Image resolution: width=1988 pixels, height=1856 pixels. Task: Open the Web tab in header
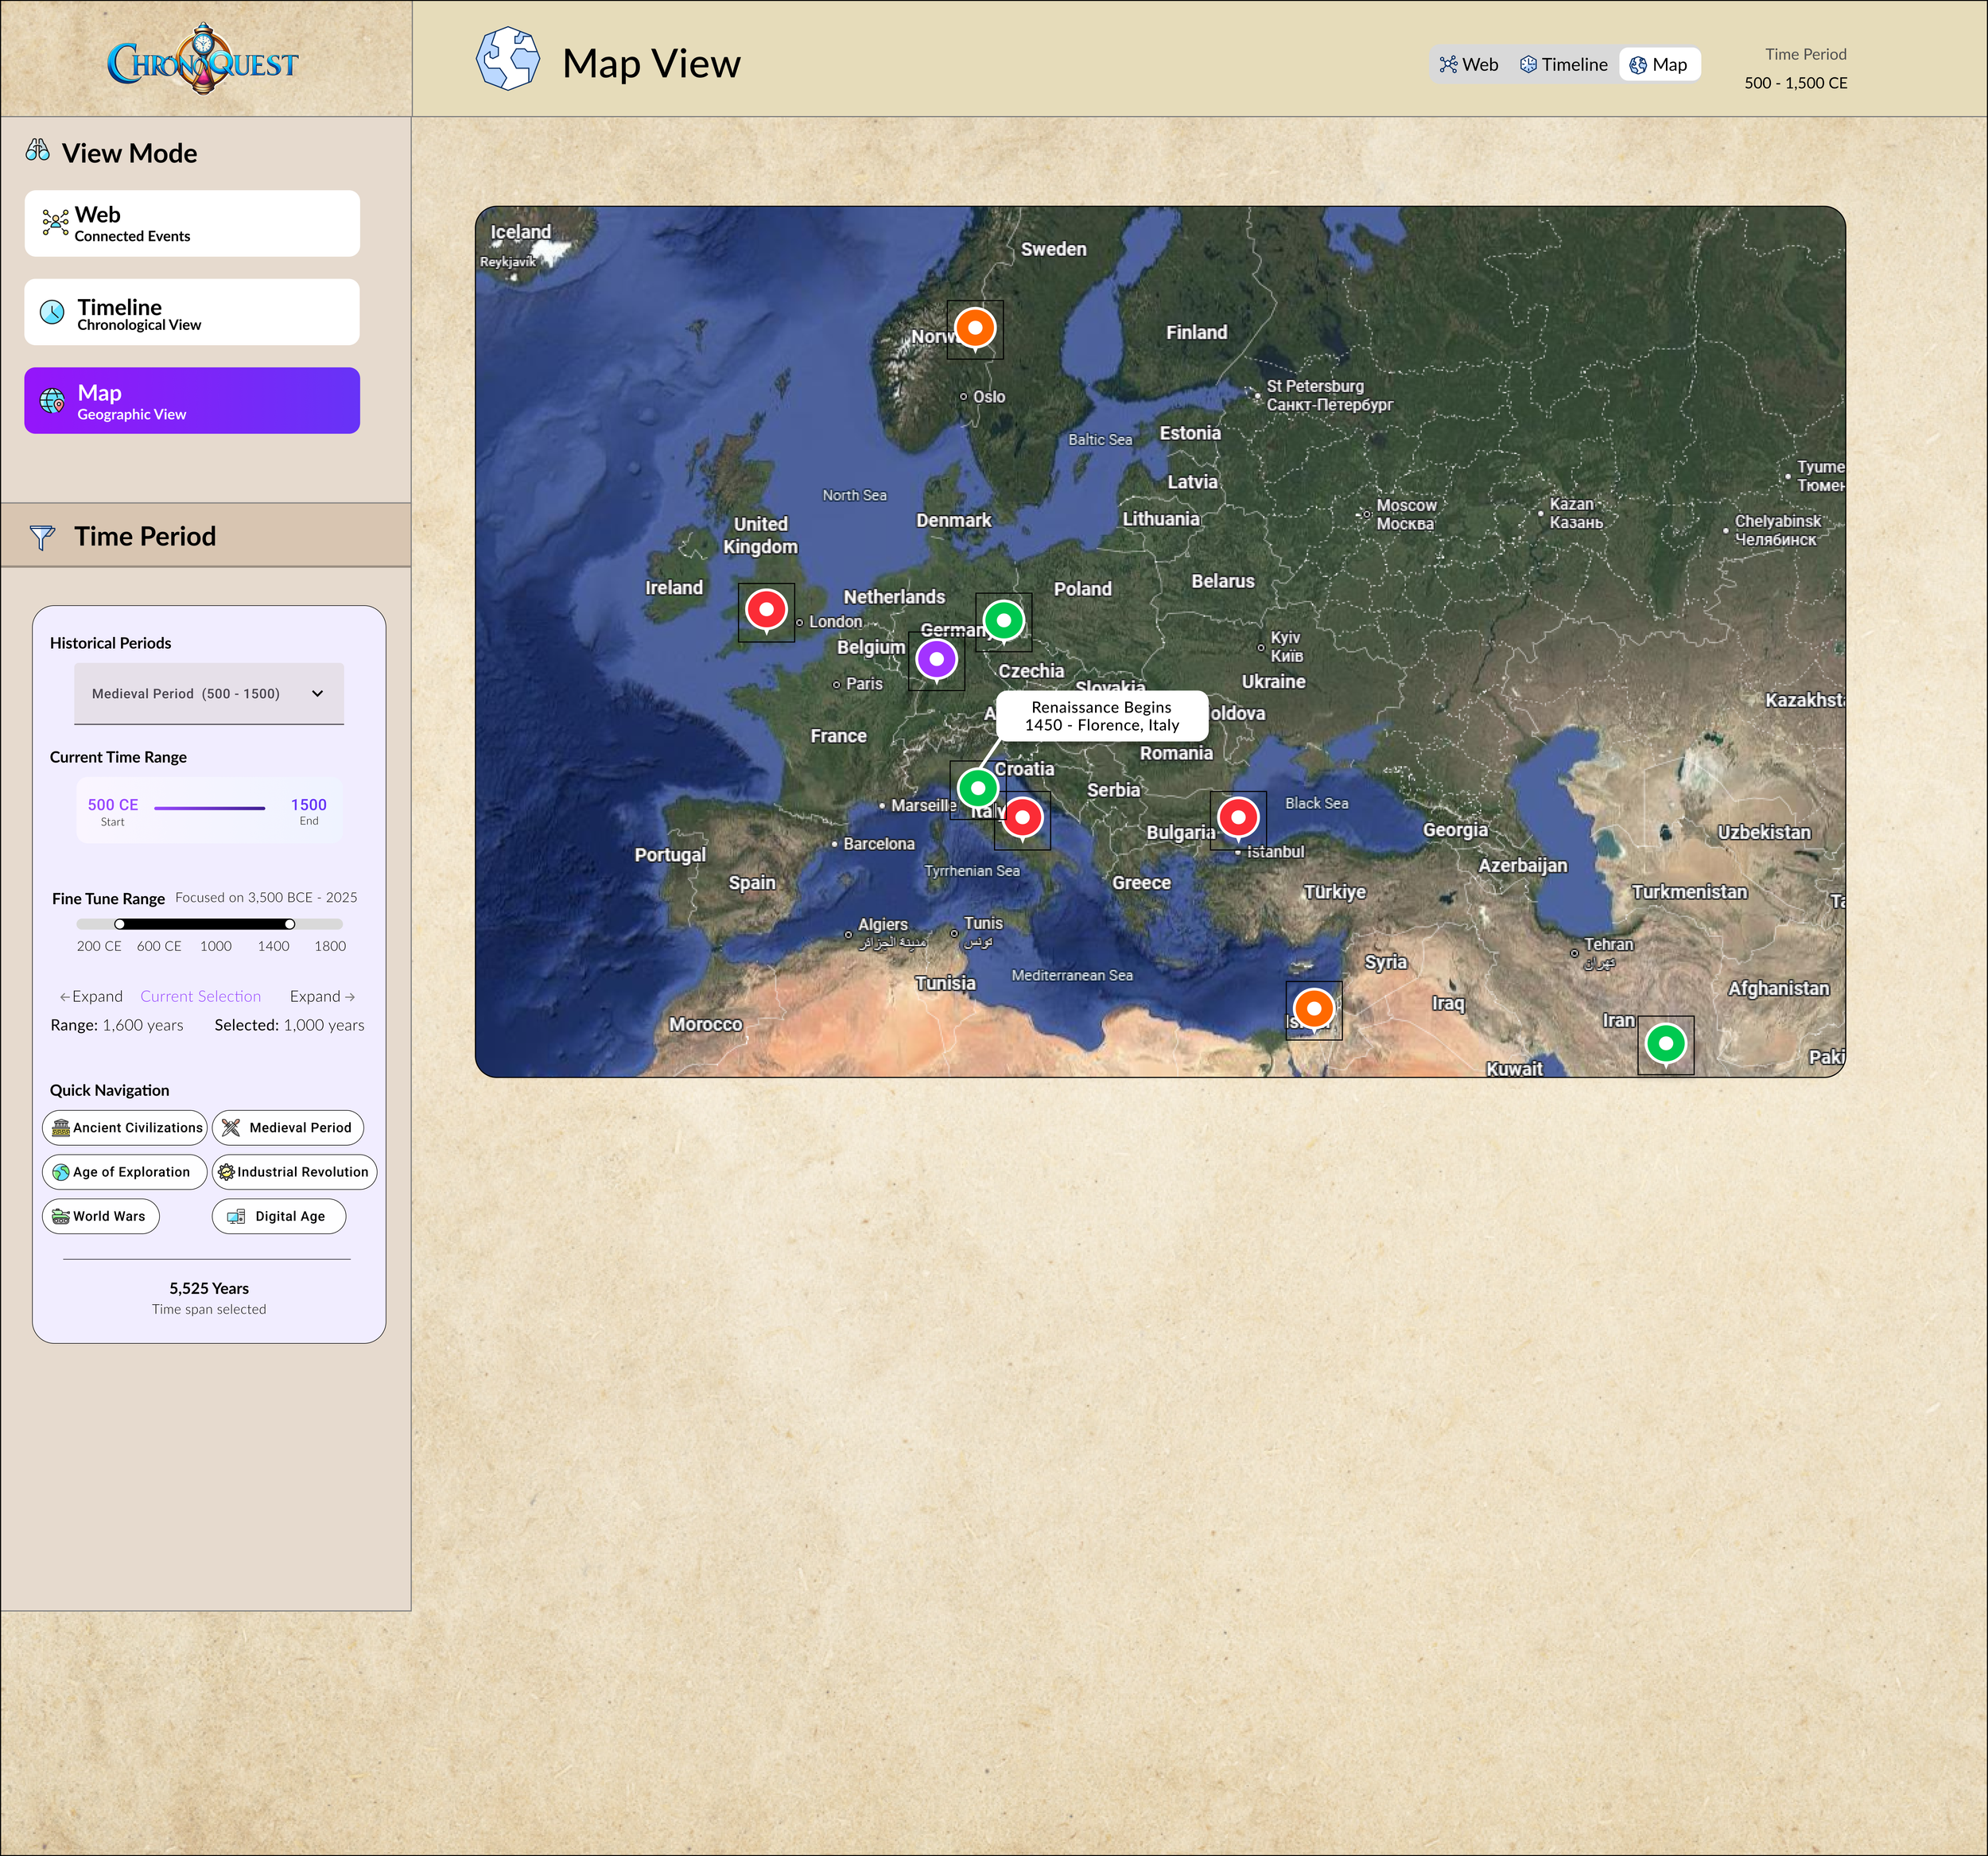[1469, 65]
